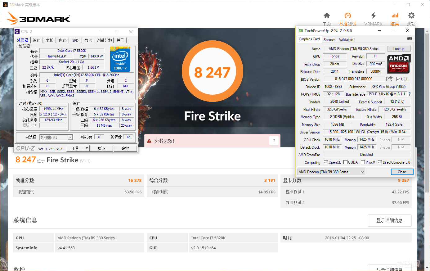Viewport: 430px width, 271px height.
Task: Open the 3DMark home page icon
Action: (x=327, y=16)
